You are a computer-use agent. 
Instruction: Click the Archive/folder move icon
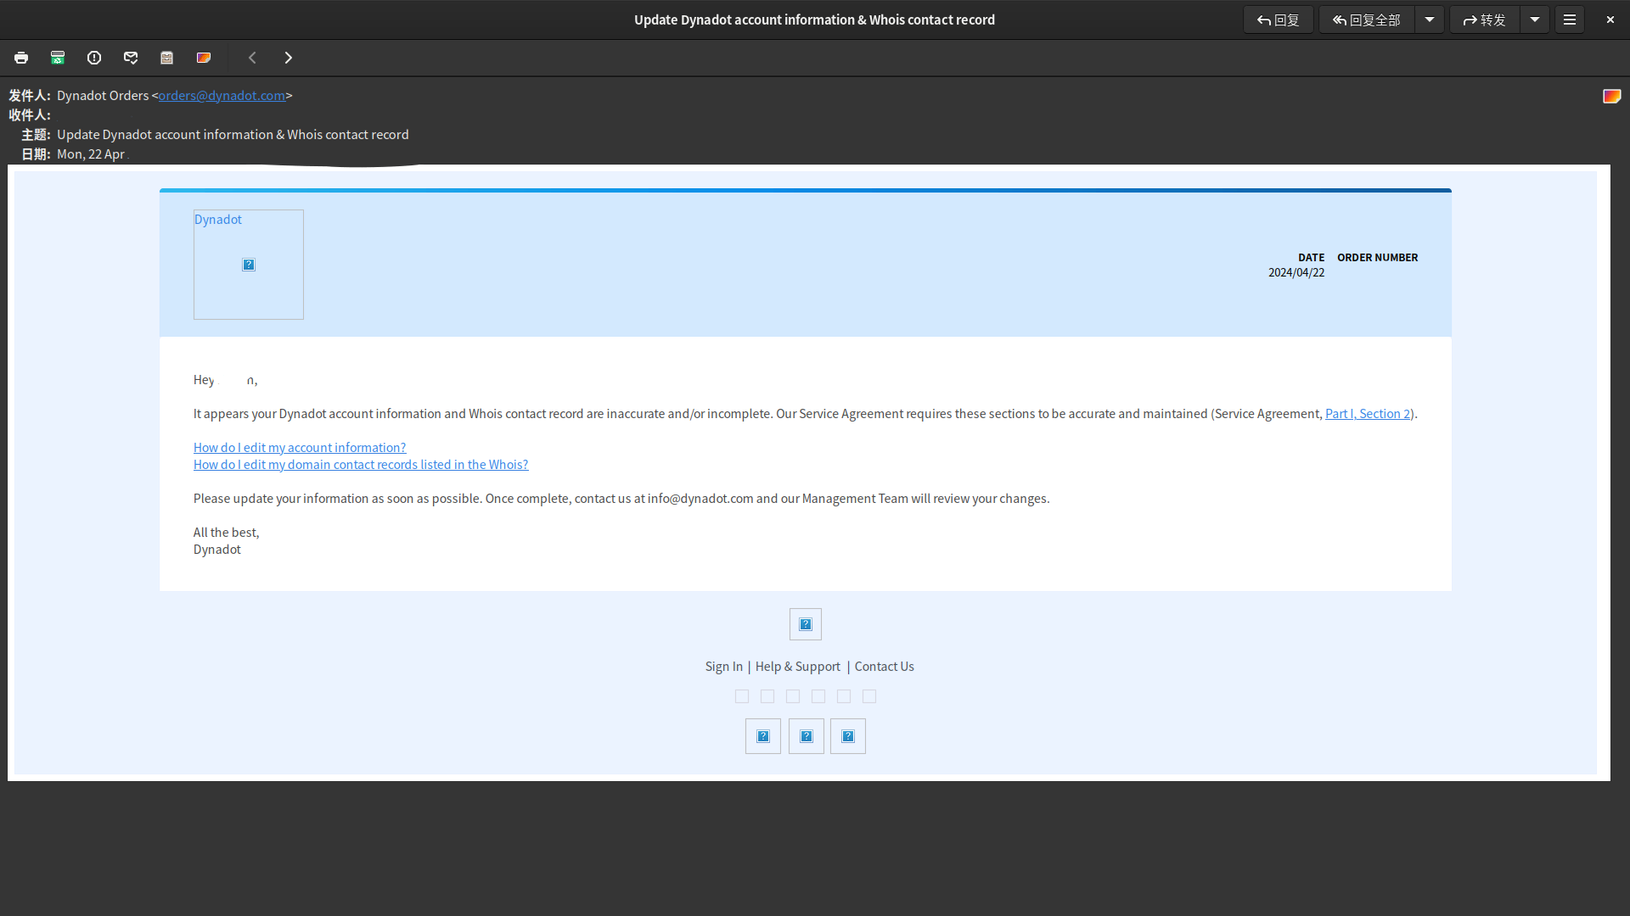click(x=166, y=57)
